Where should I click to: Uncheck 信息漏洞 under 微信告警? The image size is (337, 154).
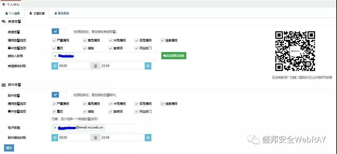[162, 40]
